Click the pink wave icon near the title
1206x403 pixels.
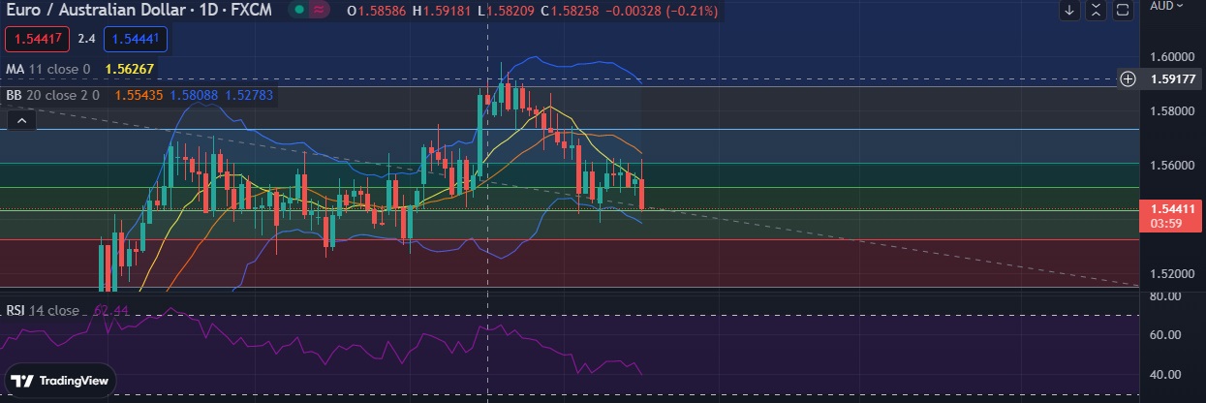318,10
